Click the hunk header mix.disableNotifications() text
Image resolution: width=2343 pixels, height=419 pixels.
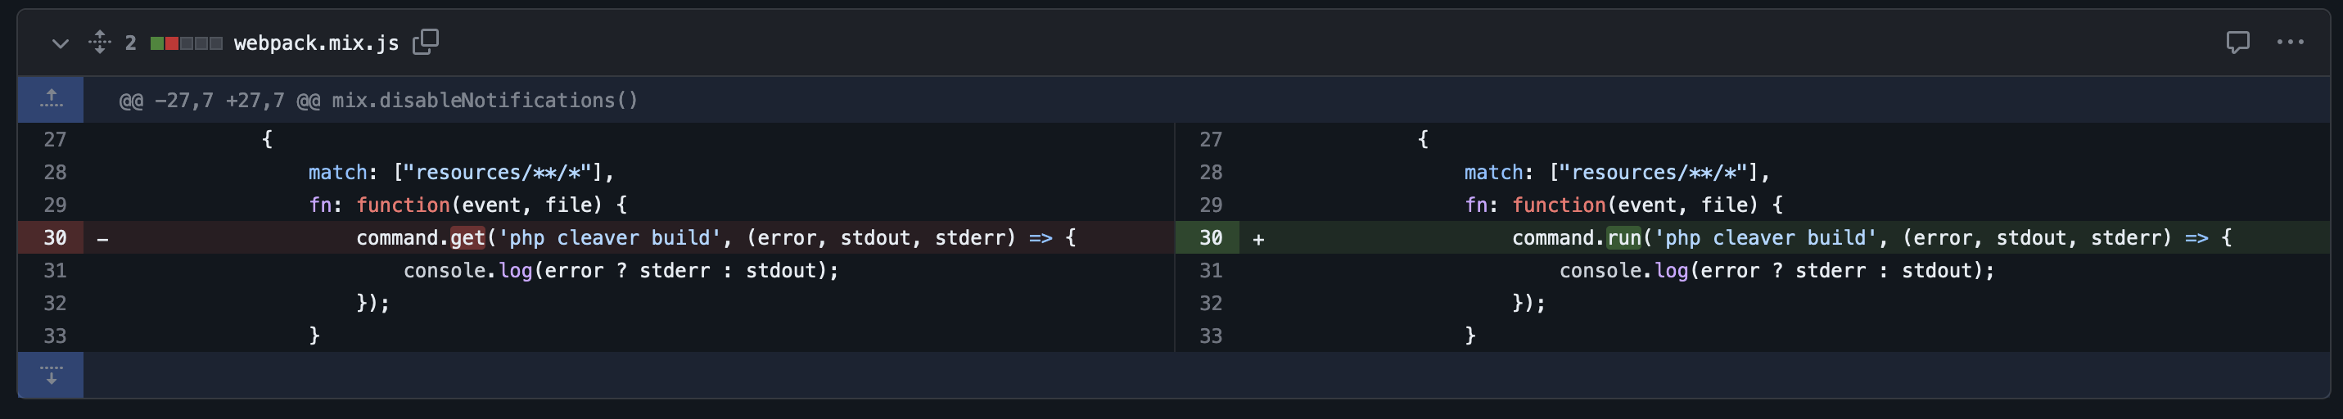point(485,100)
